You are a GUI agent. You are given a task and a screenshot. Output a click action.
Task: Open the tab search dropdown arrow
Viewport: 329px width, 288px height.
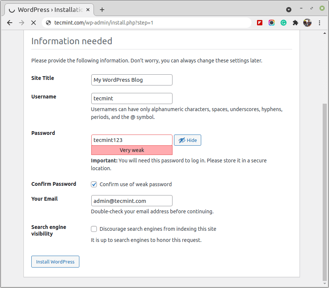[x=289, y=10]
